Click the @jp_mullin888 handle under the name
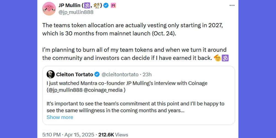276x138 pixels. coord(76,12)
